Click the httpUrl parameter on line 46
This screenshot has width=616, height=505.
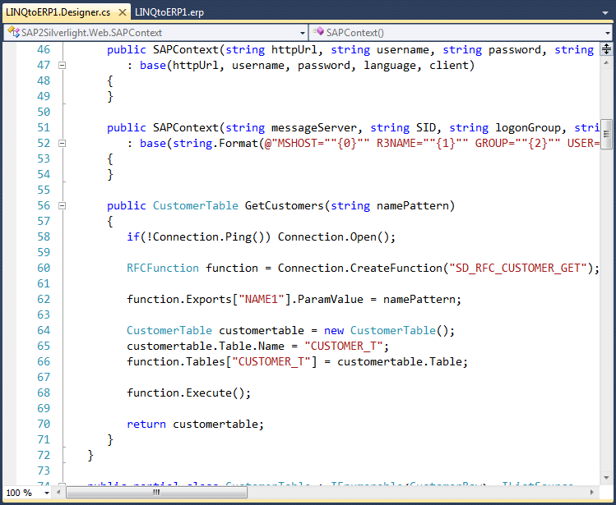pyautogui.click(x=294, y=50)
